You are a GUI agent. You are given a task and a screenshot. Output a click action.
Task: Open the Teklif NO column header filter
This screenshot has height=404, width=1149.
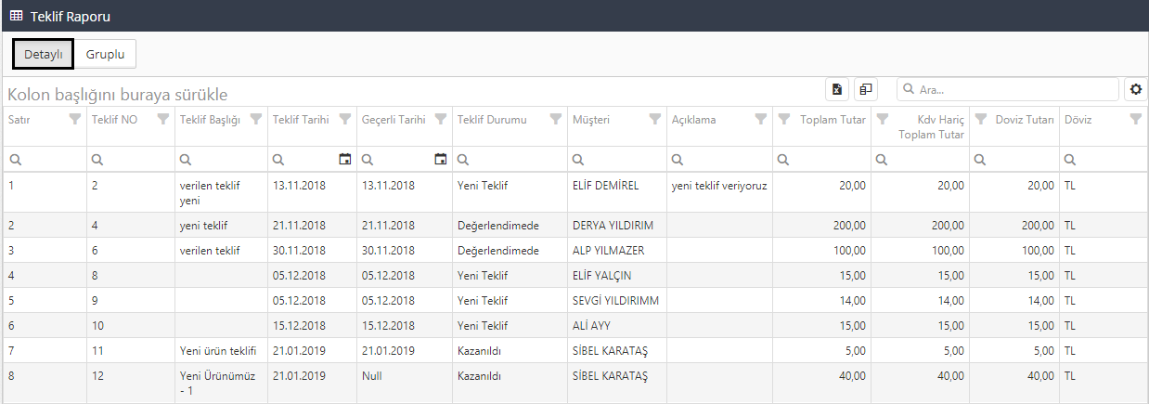coord(163,119)
